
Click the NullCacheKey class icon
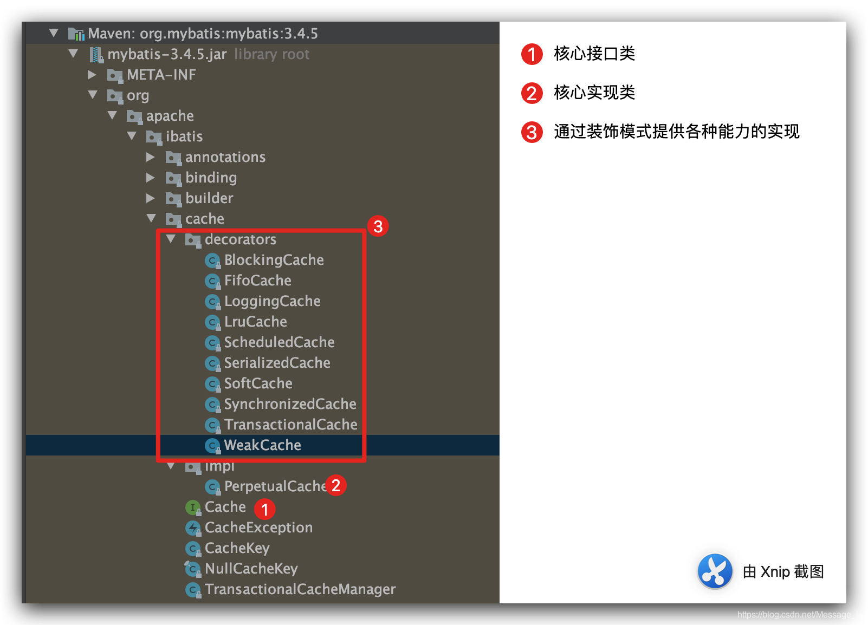193,569
